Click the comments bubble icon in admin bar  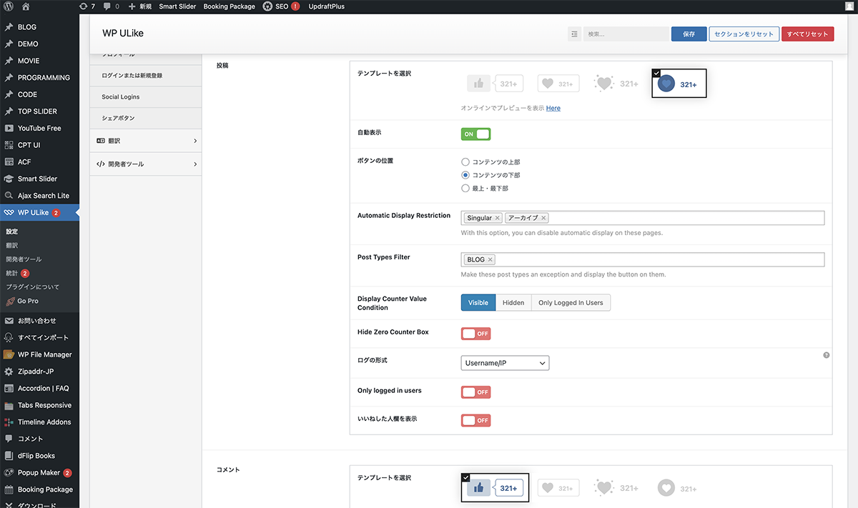point(107,6)
